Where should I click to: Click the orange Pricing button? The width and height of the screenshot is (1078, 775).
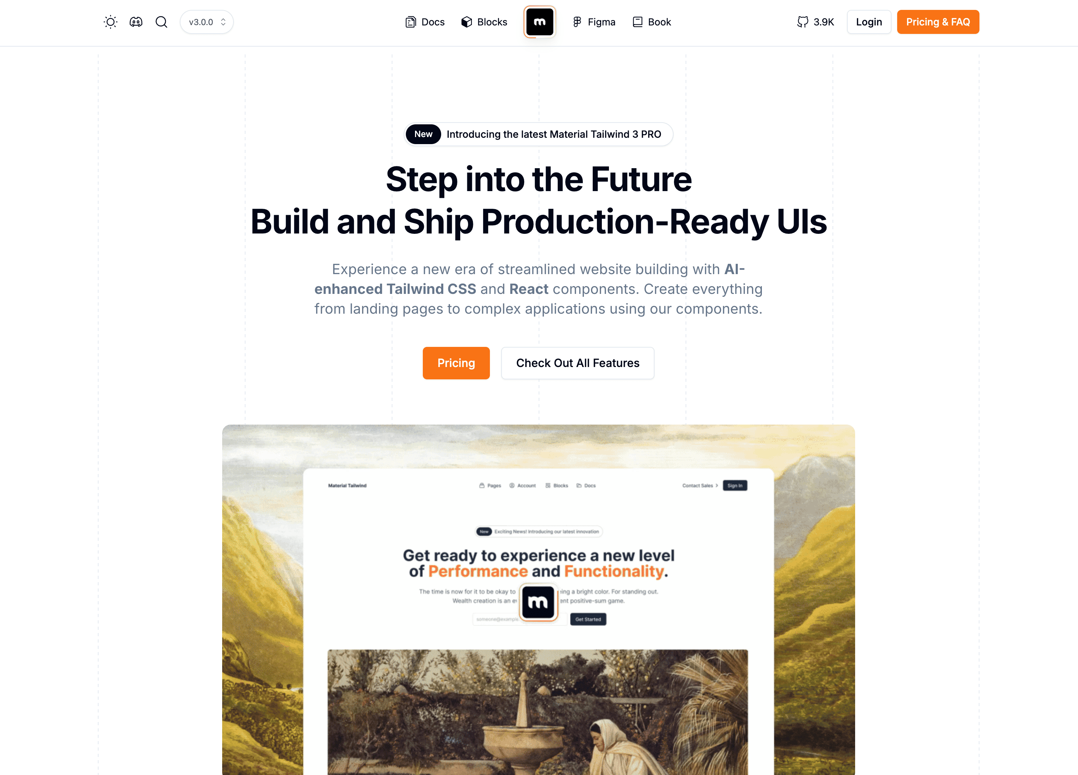(x=456, y=362)
